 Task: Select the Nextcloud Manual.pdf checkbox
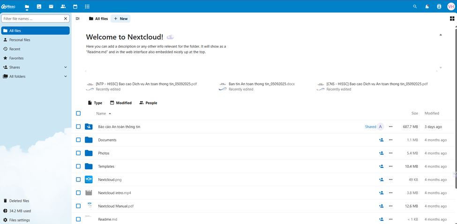click(x=78, y=206)
